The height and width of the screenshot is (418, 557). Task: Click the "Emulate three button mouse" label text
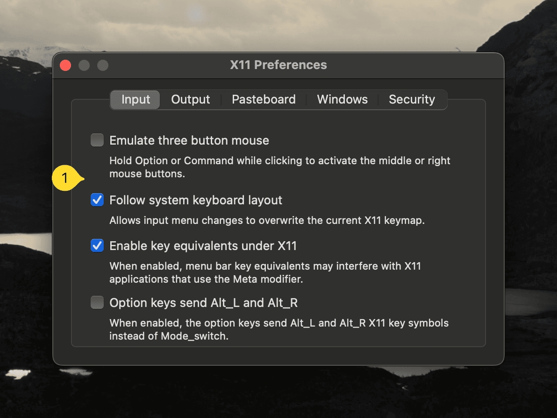pyautogui.click(x=189, y=140)
